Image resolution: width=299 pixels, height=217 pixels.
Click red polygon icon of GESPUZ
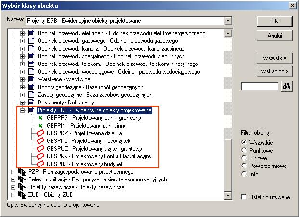pyautogui.click(x=40, y=148)
